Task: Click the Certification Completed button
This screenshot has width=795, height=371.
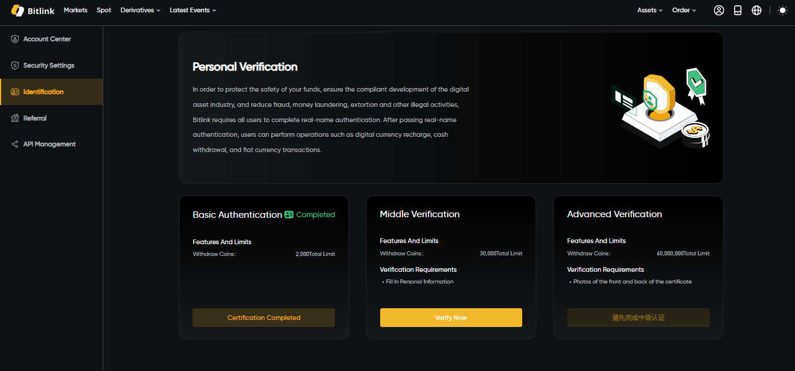Action: [x=263, y=317]
